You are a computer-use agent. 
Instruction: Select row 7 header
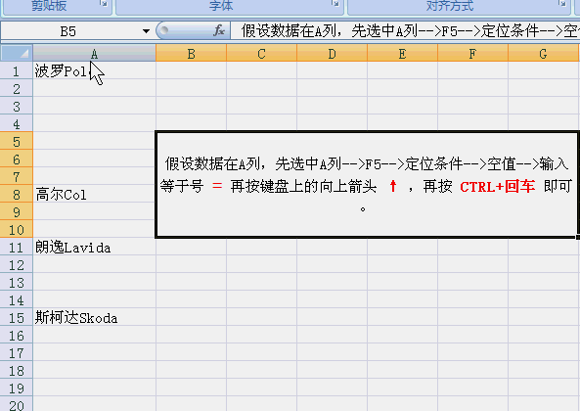17,177
